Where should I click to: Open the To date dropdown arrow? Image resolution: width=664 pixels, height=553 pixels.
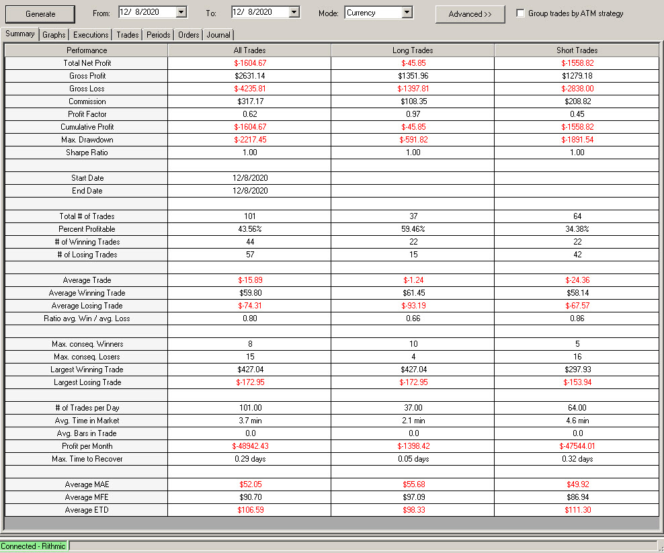point(294,12)
